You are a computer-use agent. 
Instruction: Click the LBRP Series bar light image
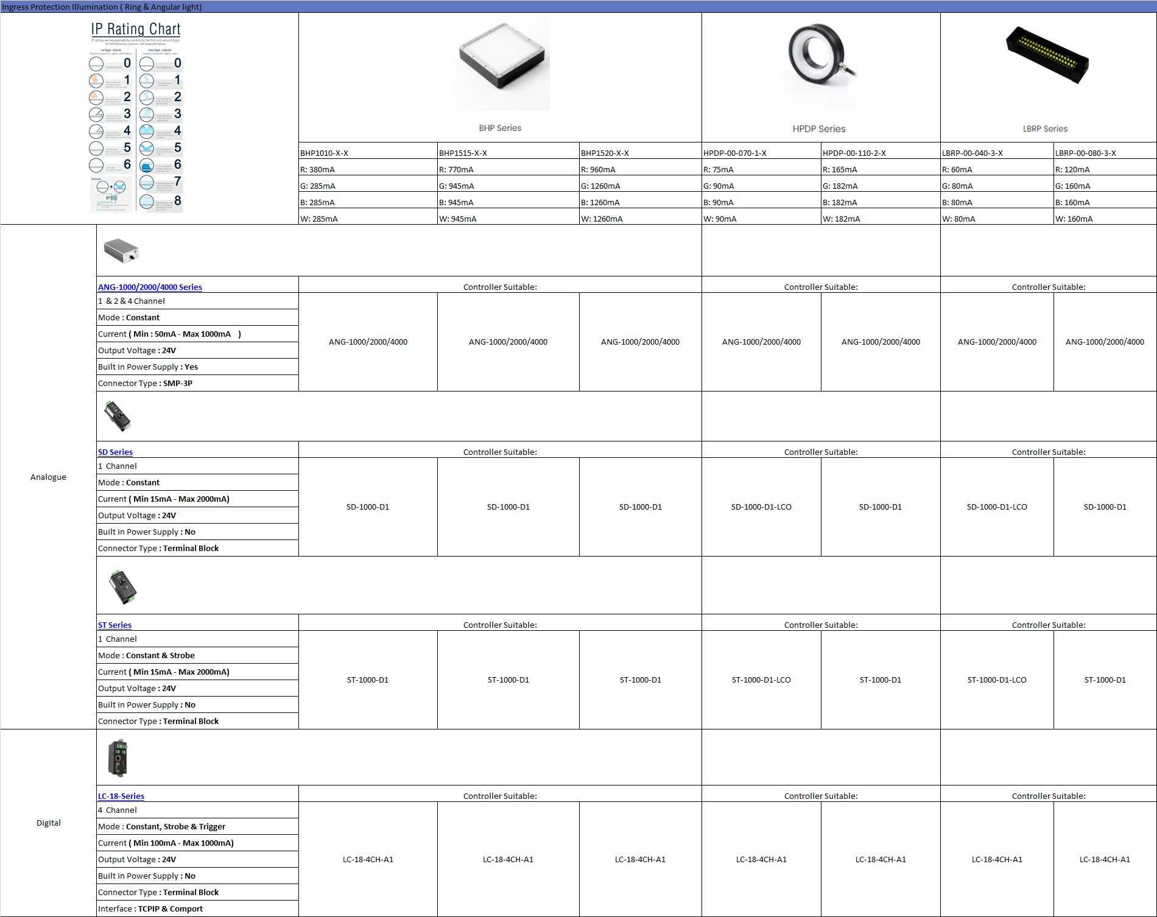tap(1046, 54)
